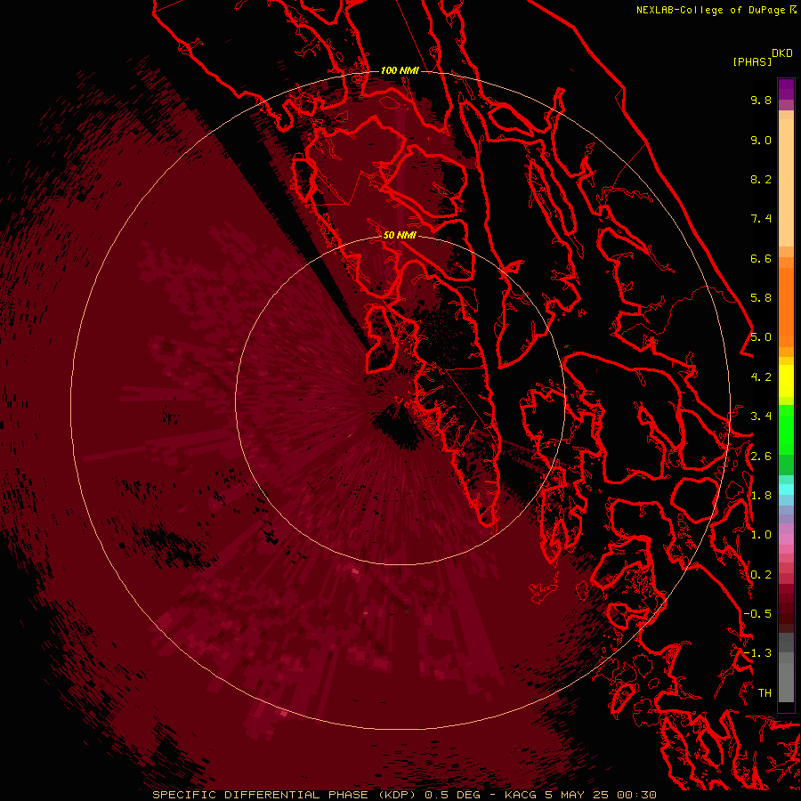The width and height of the screenshot is (801, 801).
Task: Select the 6.6 scale label
Action: point(761,258)
